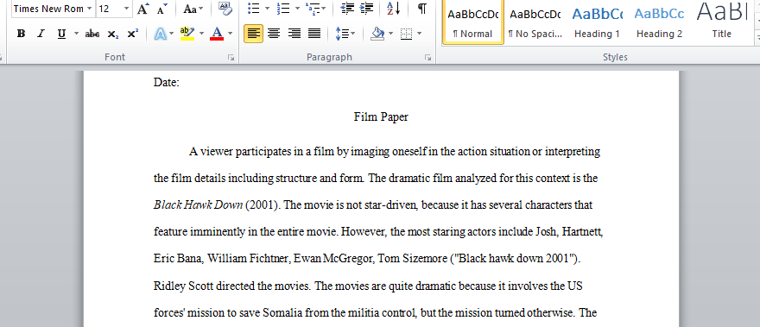Toggle italic formatting
760x327 pixels.
tap(41, 34)
